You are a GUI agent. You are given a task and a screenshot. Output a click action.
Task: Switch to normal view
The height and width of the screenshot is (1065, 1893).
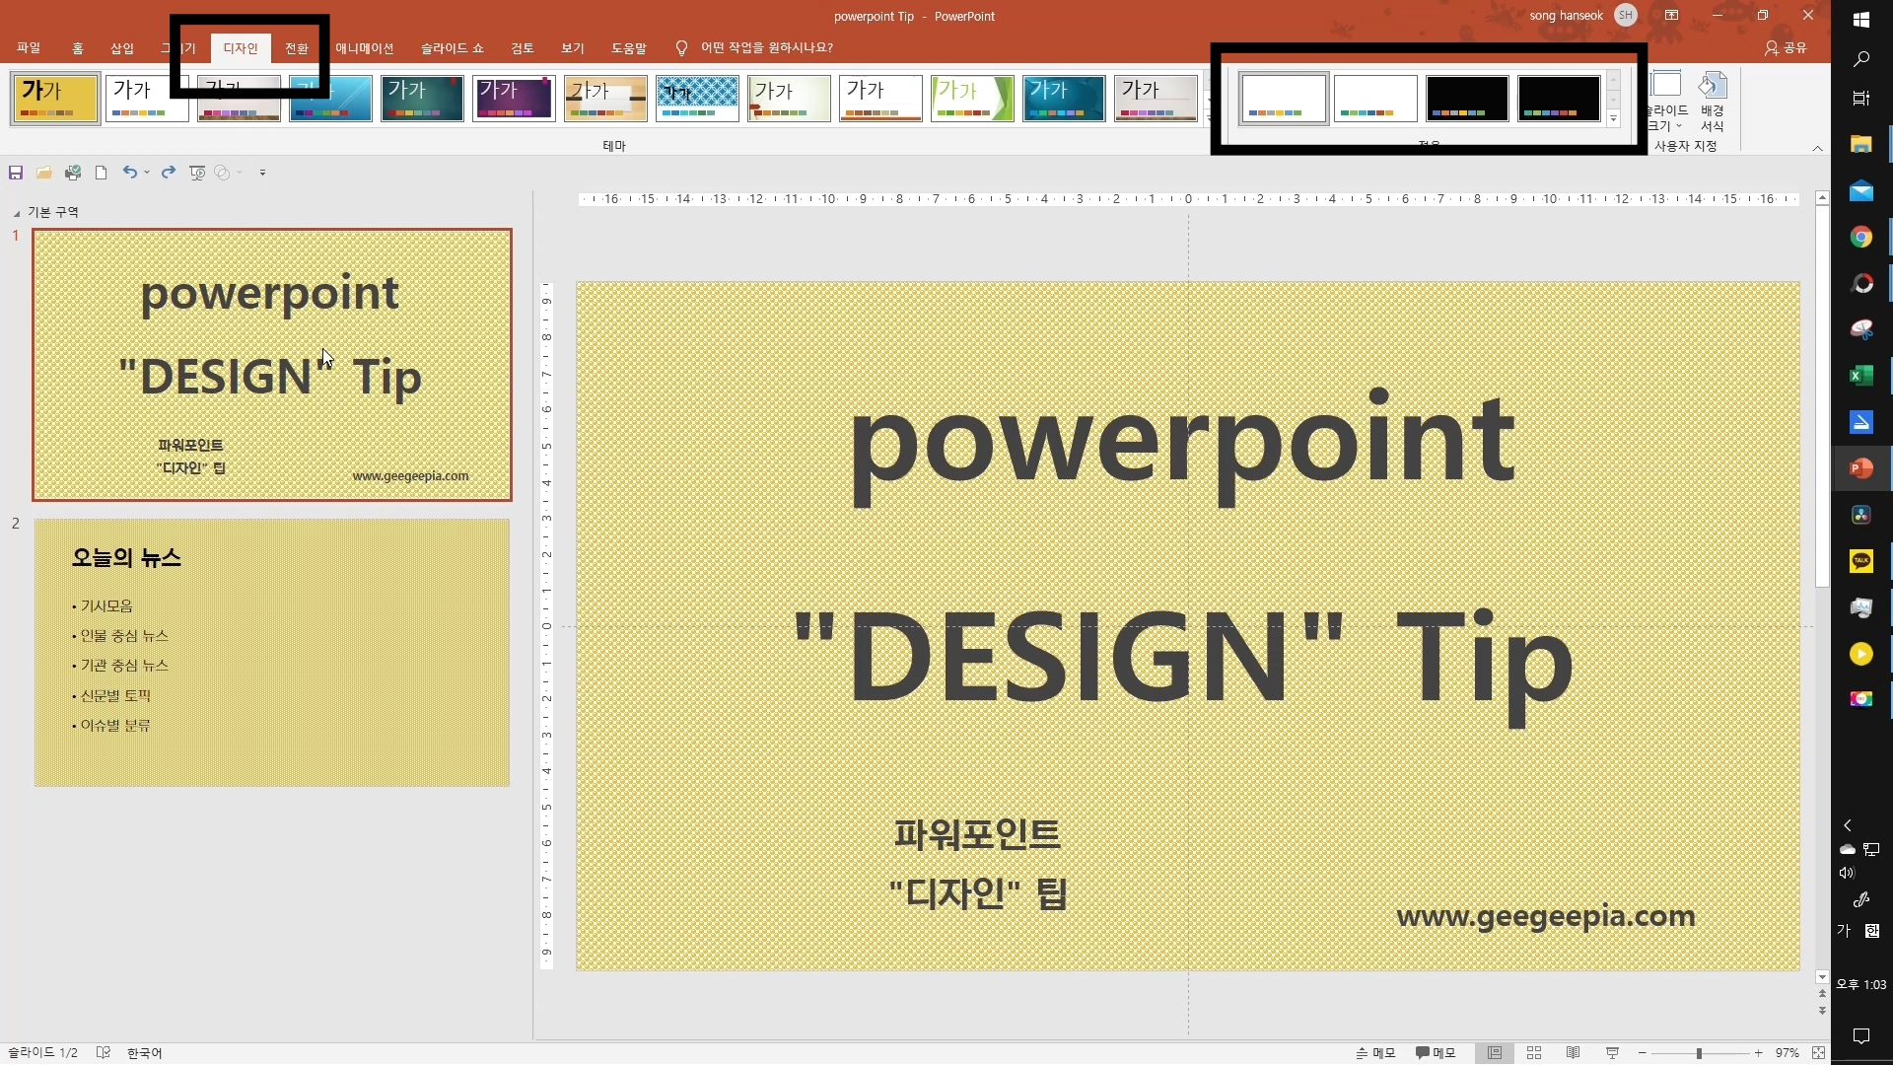tap(1495, 1053)
